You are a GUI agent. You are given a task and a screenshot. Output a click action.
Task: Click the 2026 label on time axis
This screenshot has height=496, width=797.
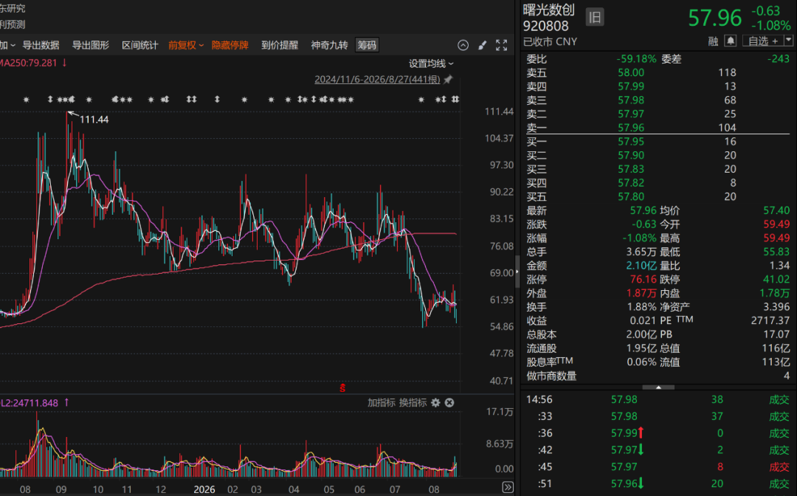[204, 489]
